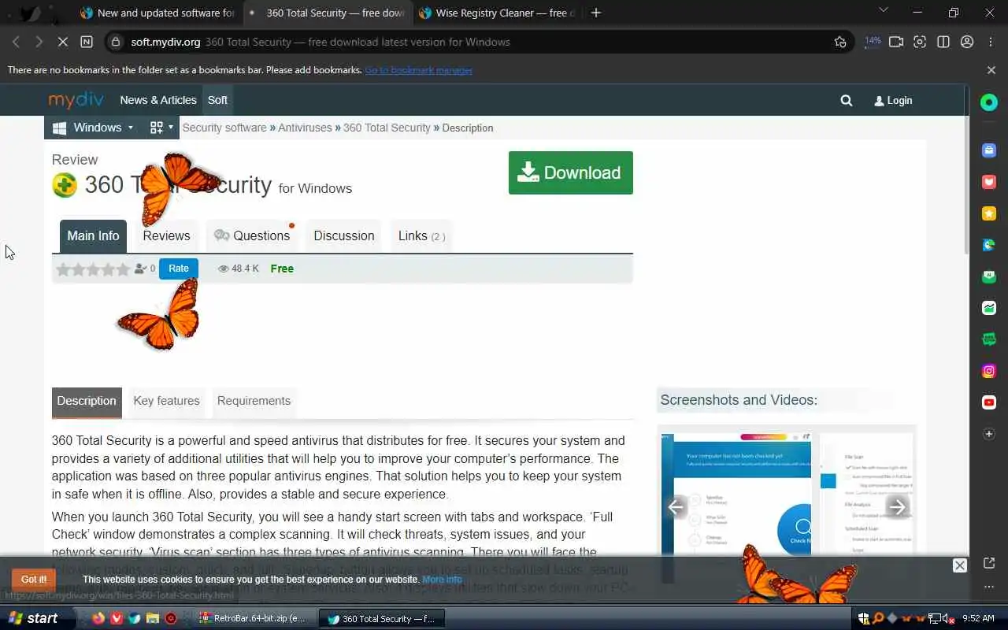Close the cookie notice banner
This screenshot has width=1008, height=630.
pos(959,565)
